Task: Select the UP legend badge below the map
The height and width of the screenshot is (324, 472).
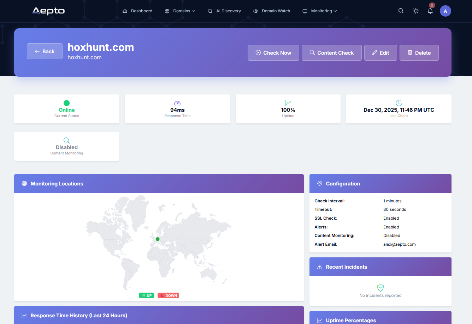Action: pyautogui.click(x=146, y=295)
